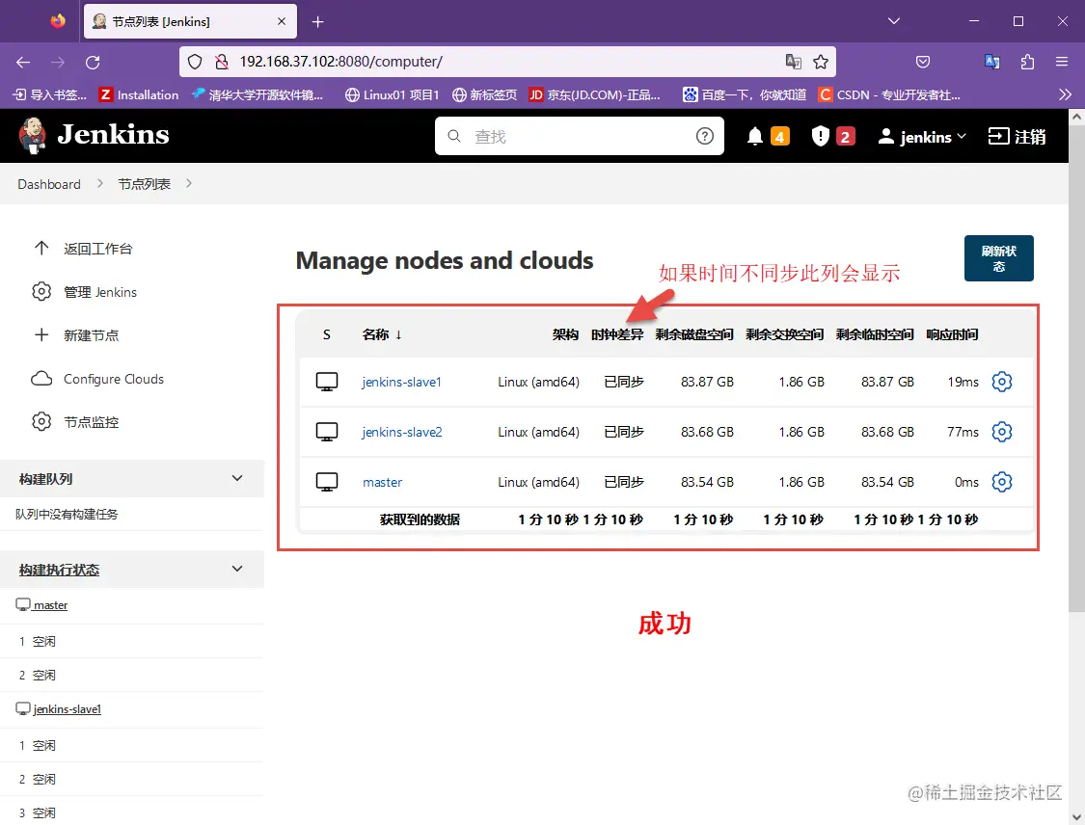1085x825 pixels.
Task: Click the page vertical scrollbar
Action: (1076, 366)
